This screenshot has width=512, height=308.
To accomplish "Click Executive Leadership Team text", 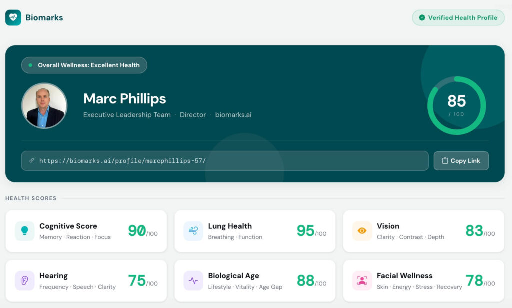I will tap(127, 115).
